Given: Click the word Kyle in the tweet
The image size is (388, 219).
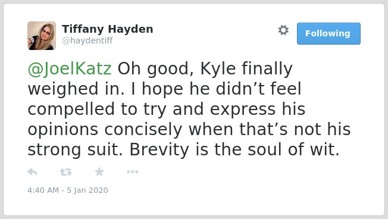Looking at the screenshot, I should [x=218, y=69].
